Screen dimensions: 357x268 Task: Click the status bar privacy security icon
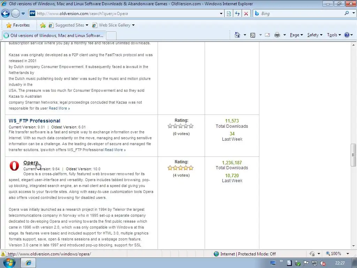pos(312,254)
